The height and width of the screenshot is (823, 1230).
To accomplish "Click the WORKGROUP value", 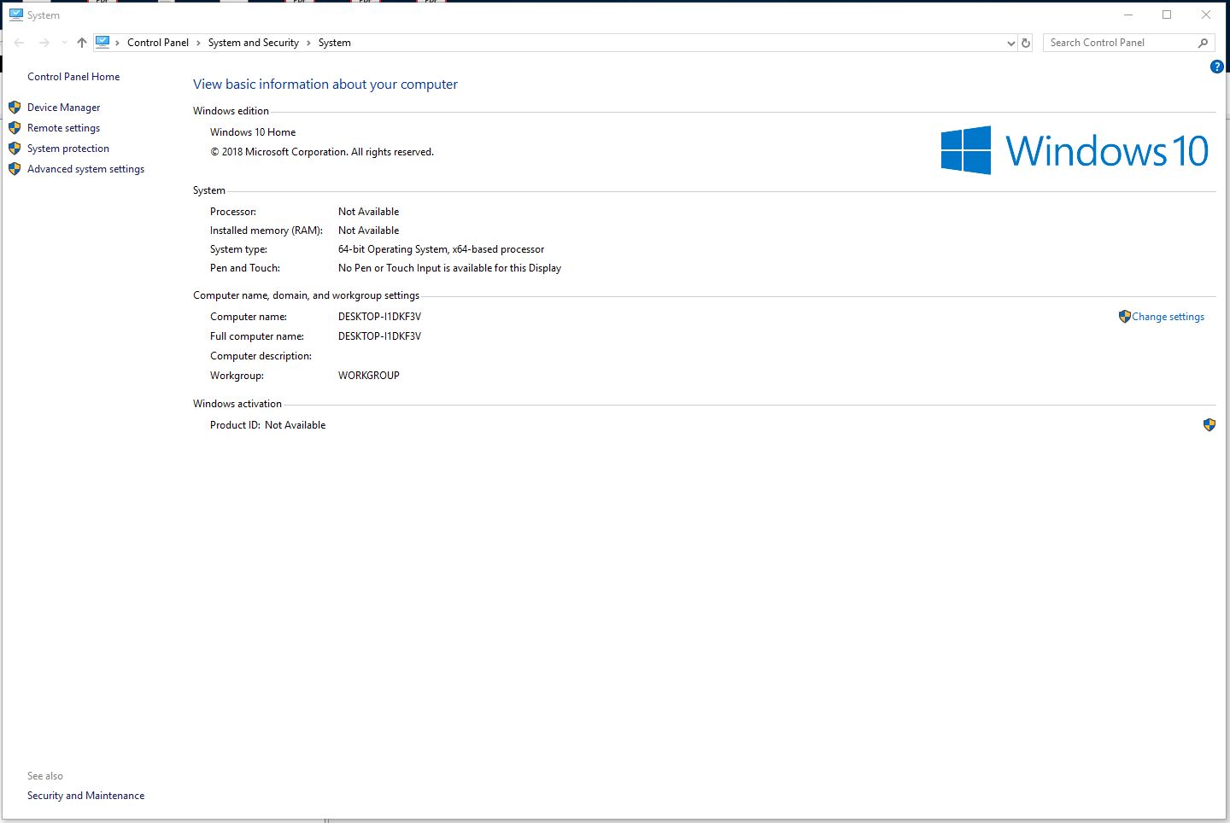I will point(369,376).
